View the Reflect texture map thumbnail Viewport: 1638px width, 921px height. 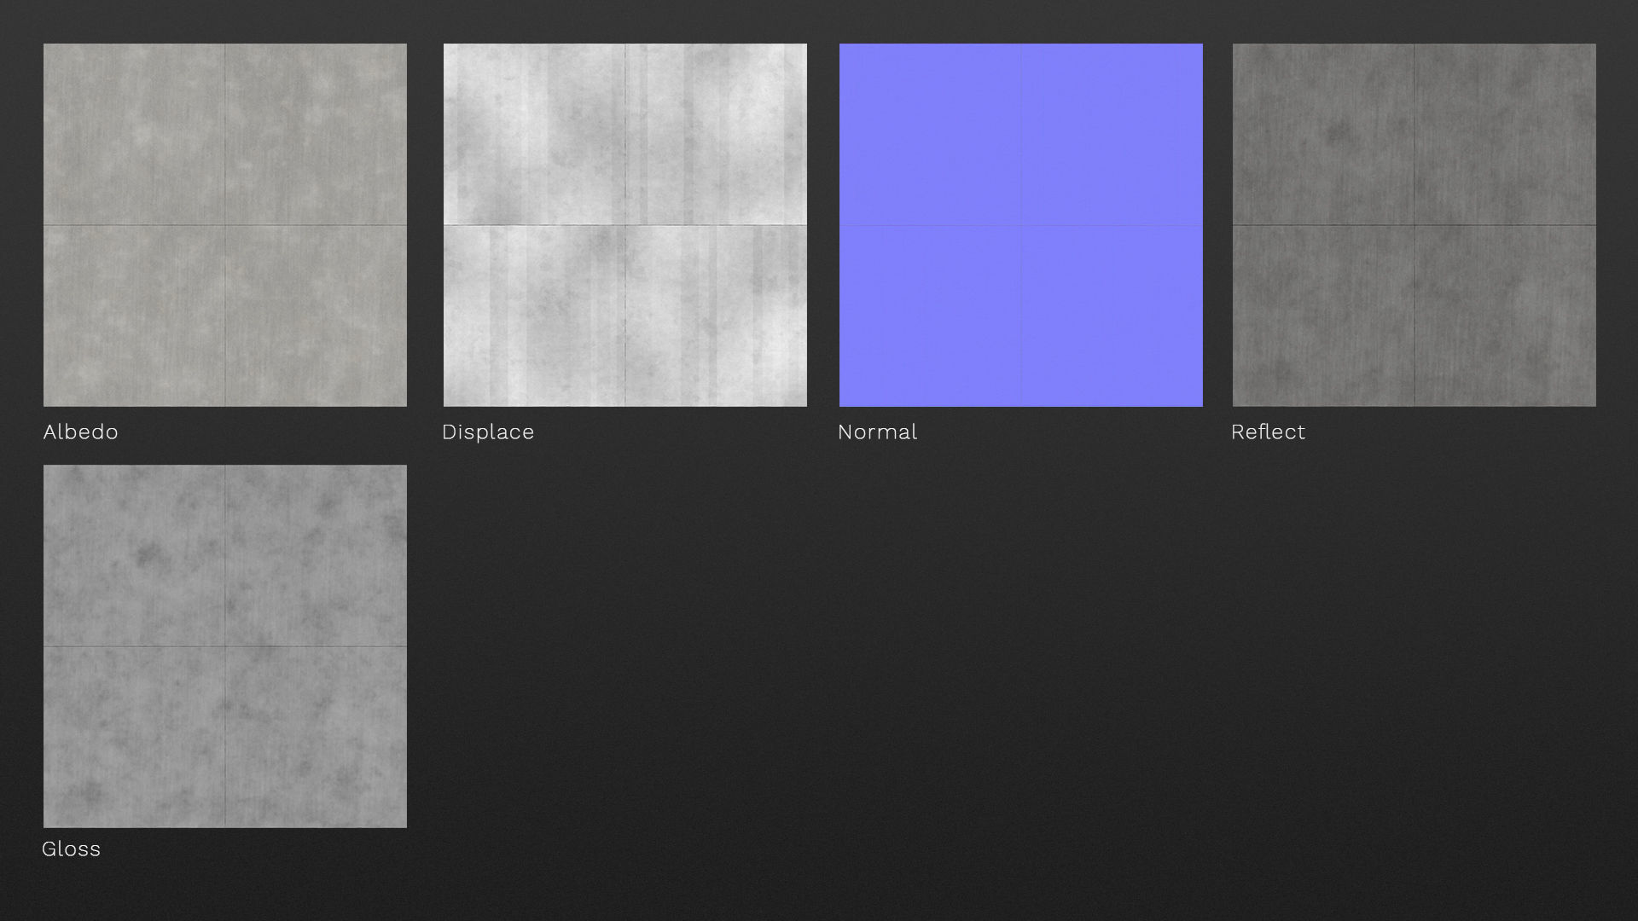1414,225
